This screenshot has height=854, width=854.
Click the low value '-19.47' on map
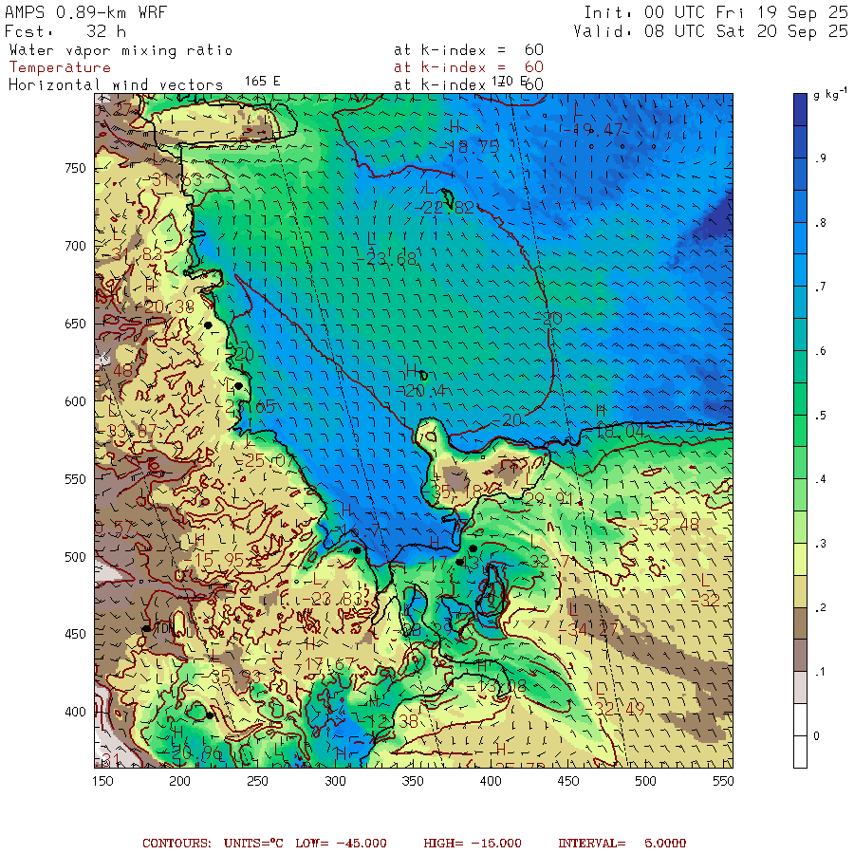592,130
